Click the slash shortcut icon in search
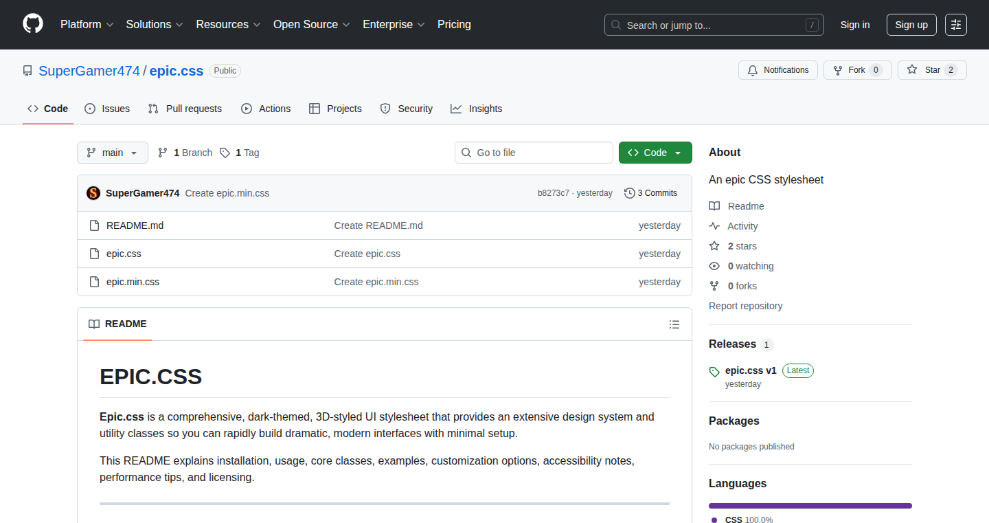The height and width of the screenshot is (523, 989). coord(812,25)
